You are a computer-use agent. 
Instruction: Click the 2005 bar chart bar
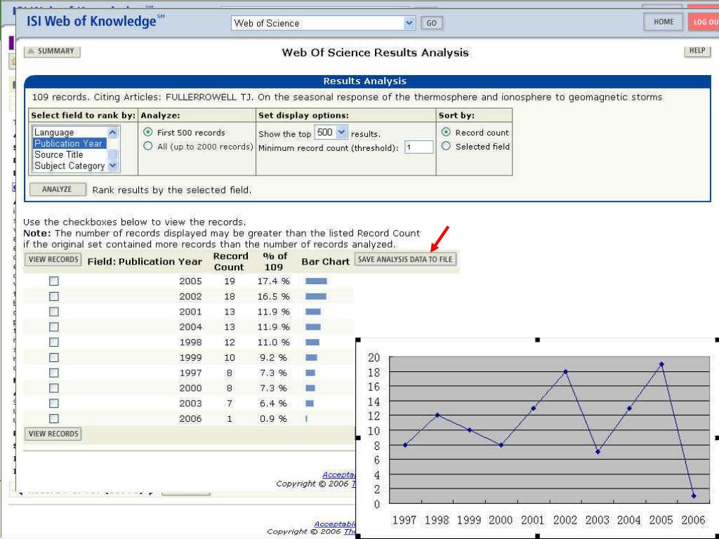[317, 281]
